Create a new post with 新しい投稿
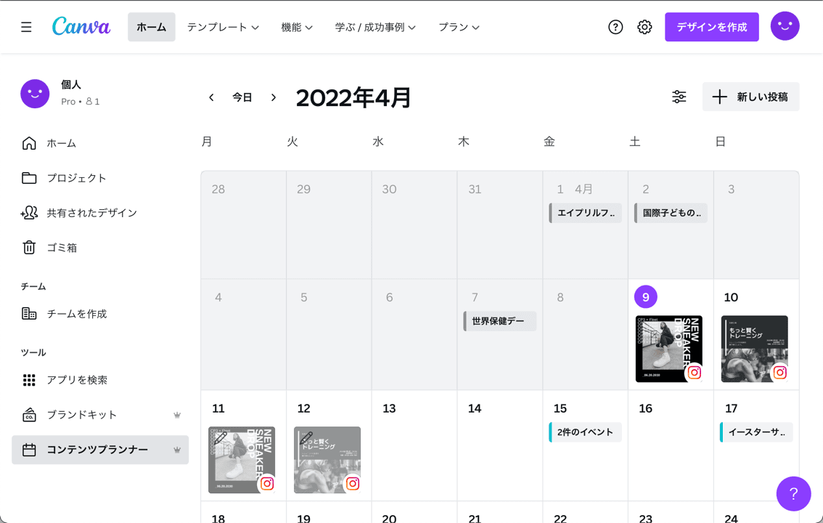This screenshot has width=823, height=523. 750,97
